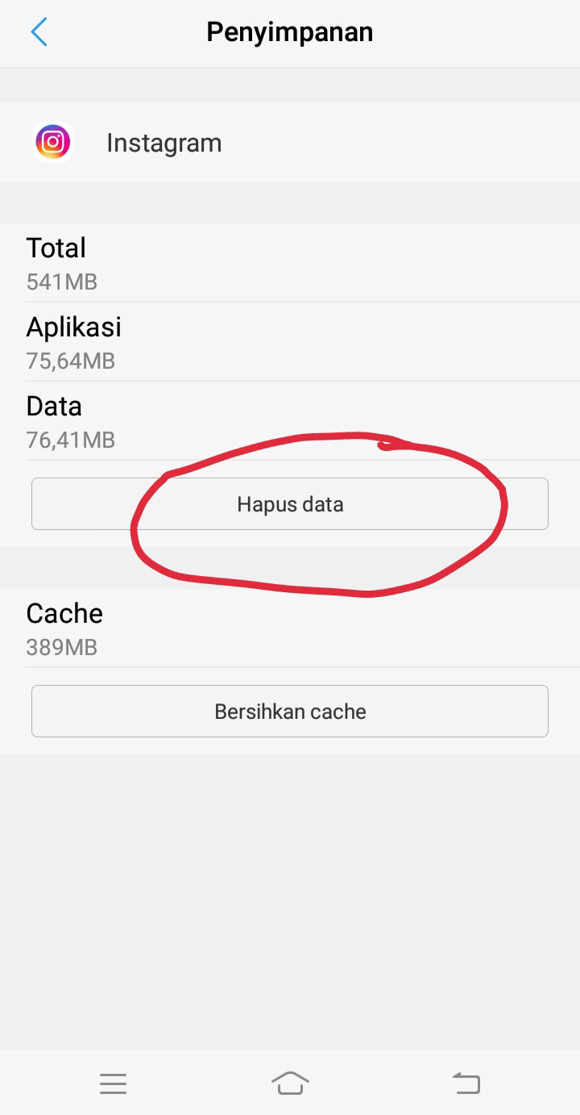
Task: Select the Data storage label
Action: coord(54,406)
